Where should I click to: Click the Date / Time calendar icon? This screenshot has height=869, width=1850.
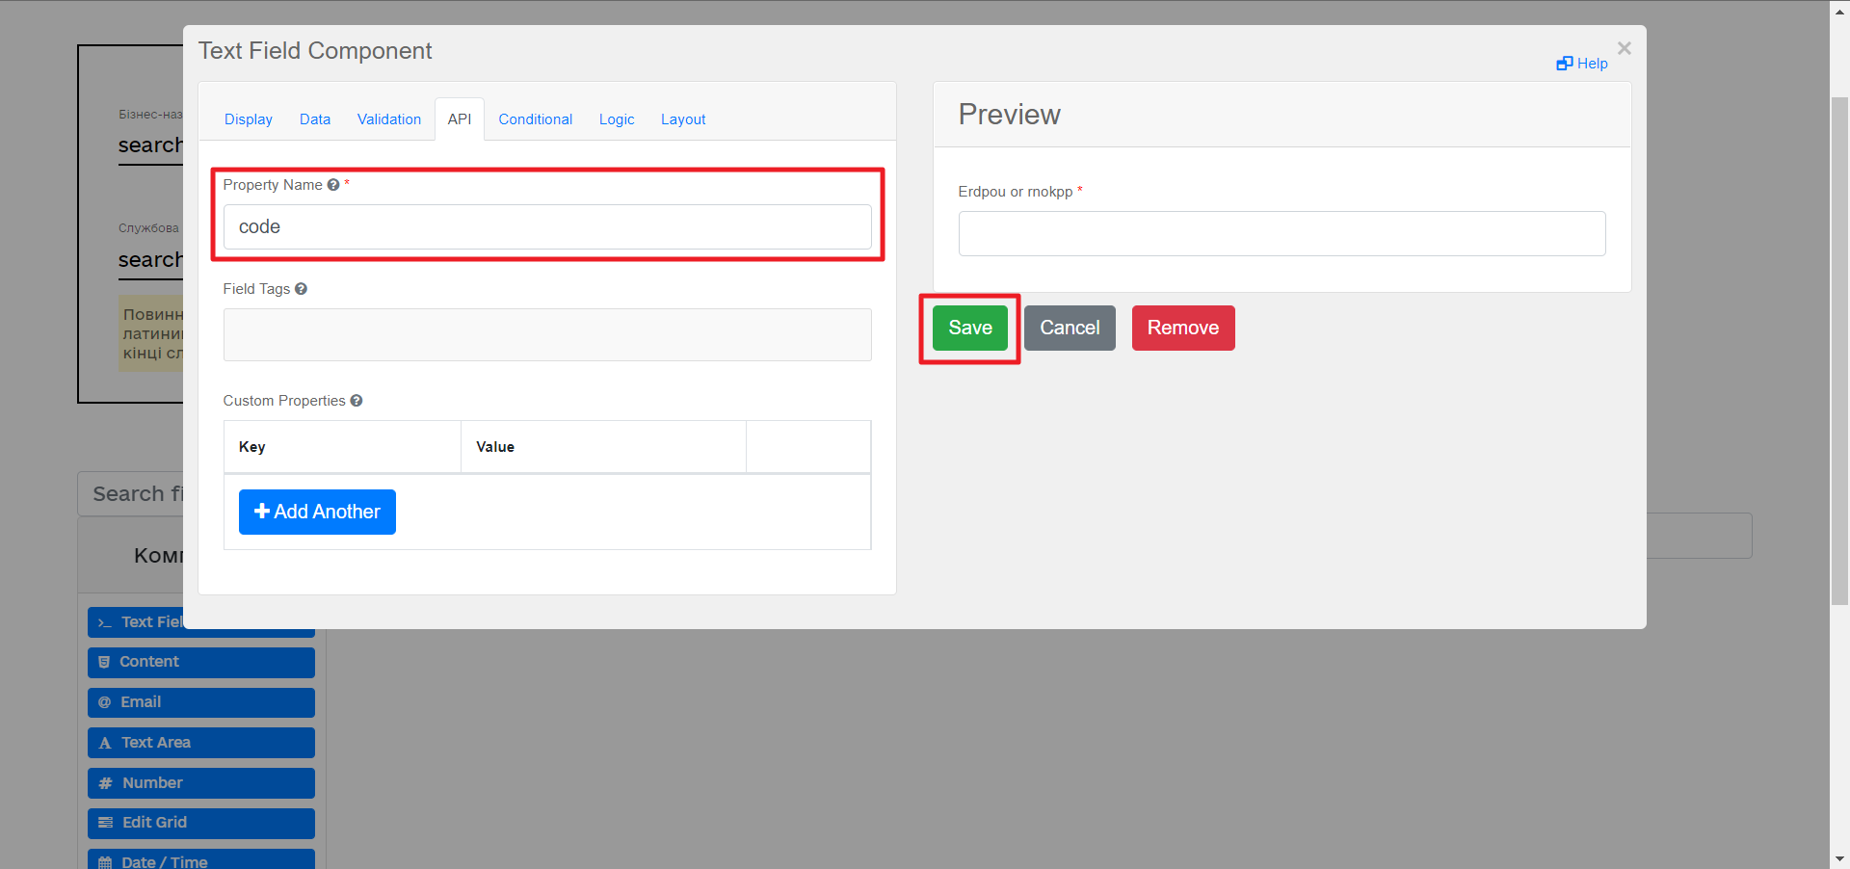pyautogui.click(x=105, y=862)
